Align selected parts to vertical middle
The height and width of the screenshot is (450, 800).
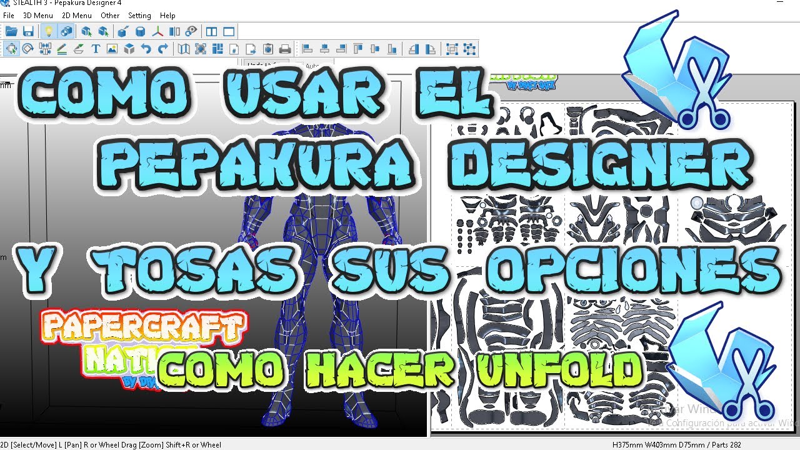(375, 49)
